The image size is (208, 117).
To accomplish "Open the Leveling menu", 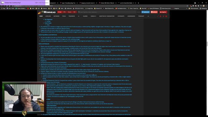I will [x=48, y=16].
